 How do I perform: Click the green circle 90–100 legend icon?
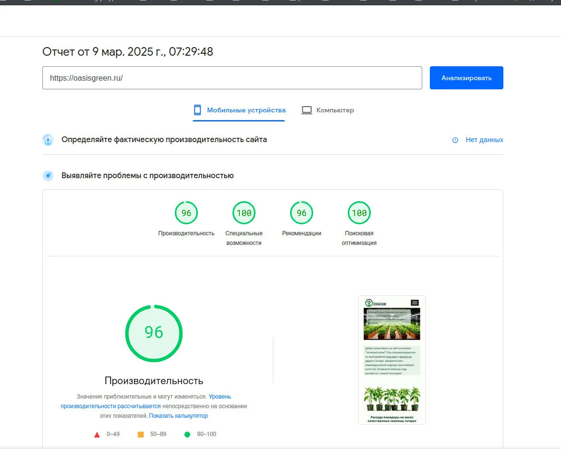(187, 434)
